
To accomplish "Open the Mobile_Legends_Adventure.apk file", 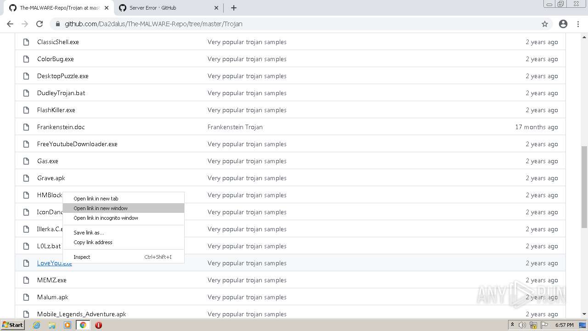I will click(x=82, y=314).
